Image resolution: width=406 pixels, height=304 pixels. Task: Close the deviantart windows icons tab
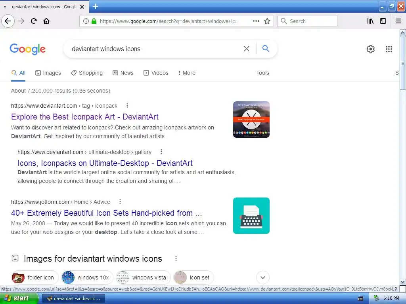click(x=82, y=7)
